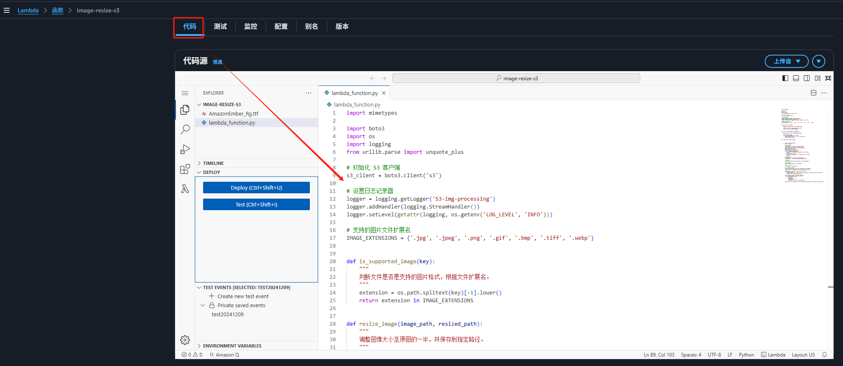Screen dimensions: 843x366
Task: Click the Test (Ctrl+Shift+I) button
Action: click(x=256, y=204)
